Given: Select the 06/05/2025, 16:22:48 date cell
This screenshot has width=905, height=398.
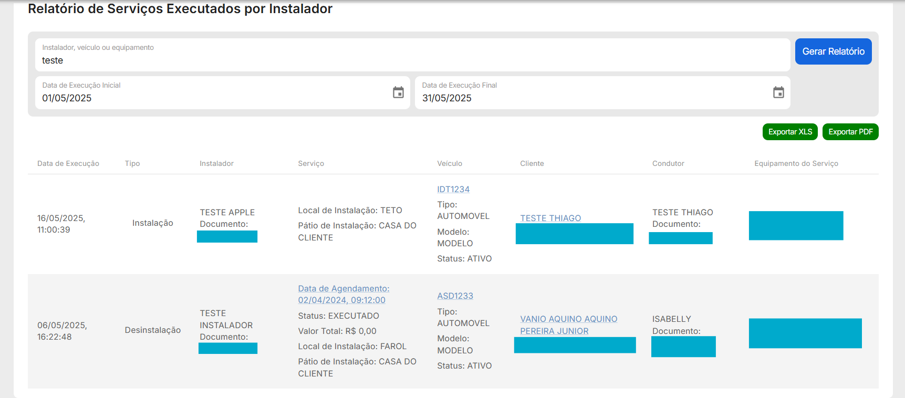Looking at the screenshot, I should [x=62, y=331].
